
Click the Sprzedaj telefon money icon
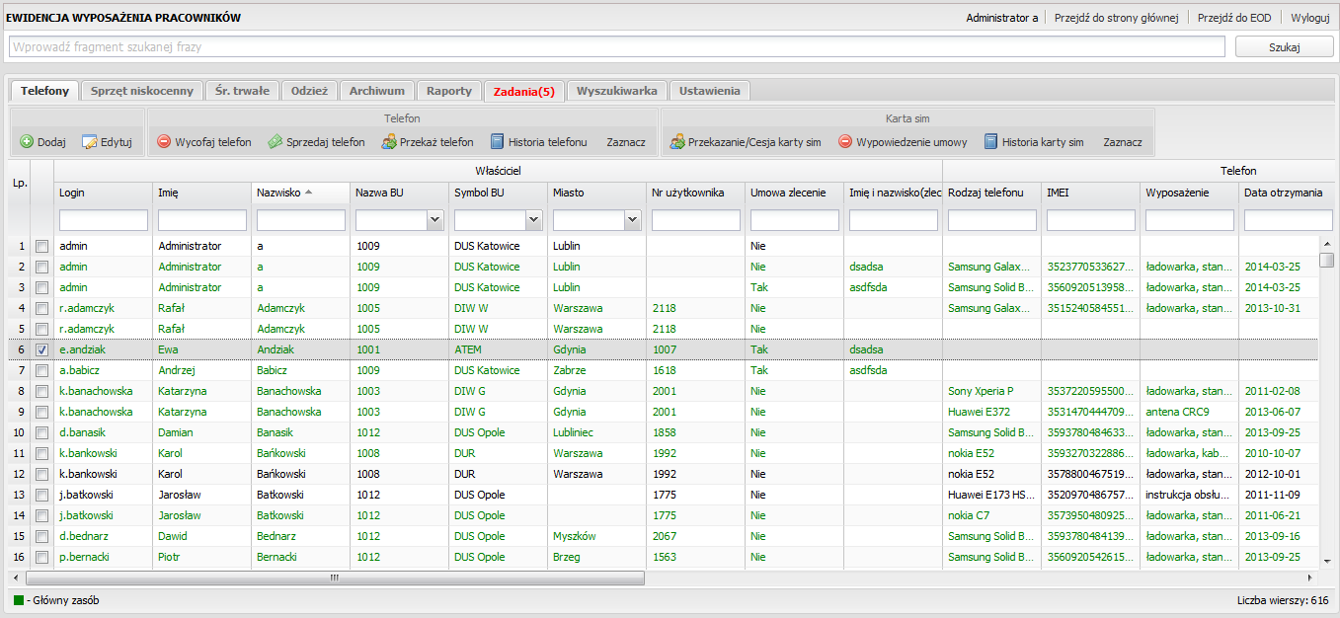(276, 142)
